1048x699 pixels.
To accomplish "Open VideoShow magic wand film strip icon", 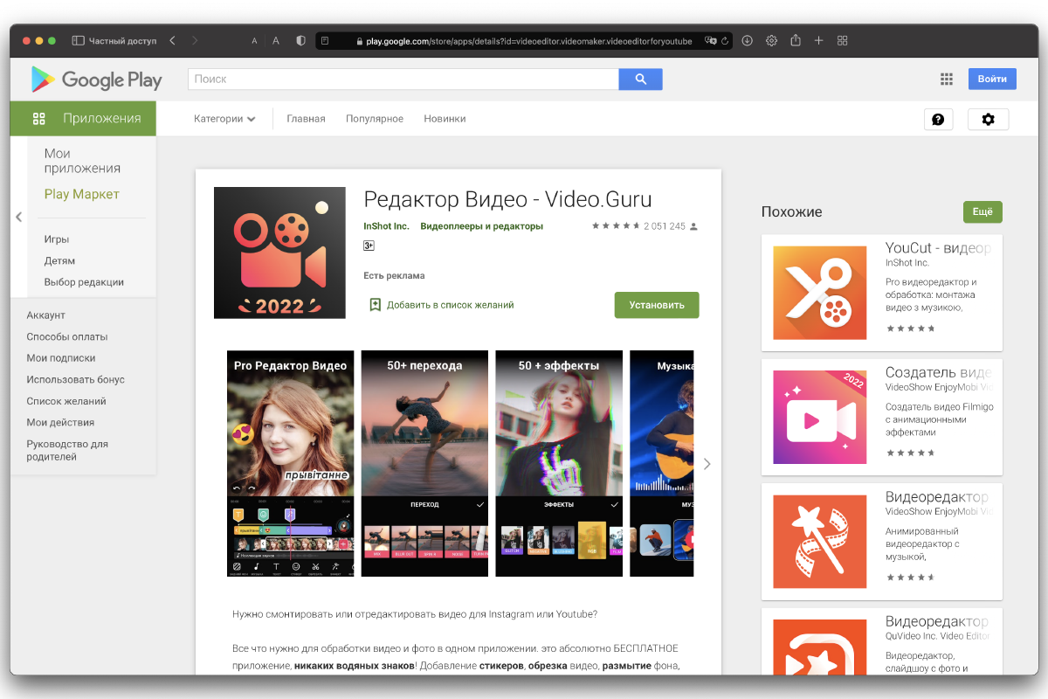I will tap(820, 542).
